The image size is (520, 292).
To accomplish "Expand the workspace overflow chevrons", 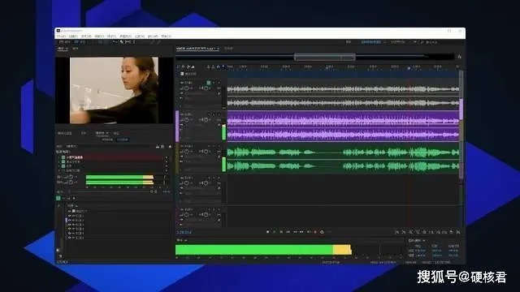I will tap(415, 42).
